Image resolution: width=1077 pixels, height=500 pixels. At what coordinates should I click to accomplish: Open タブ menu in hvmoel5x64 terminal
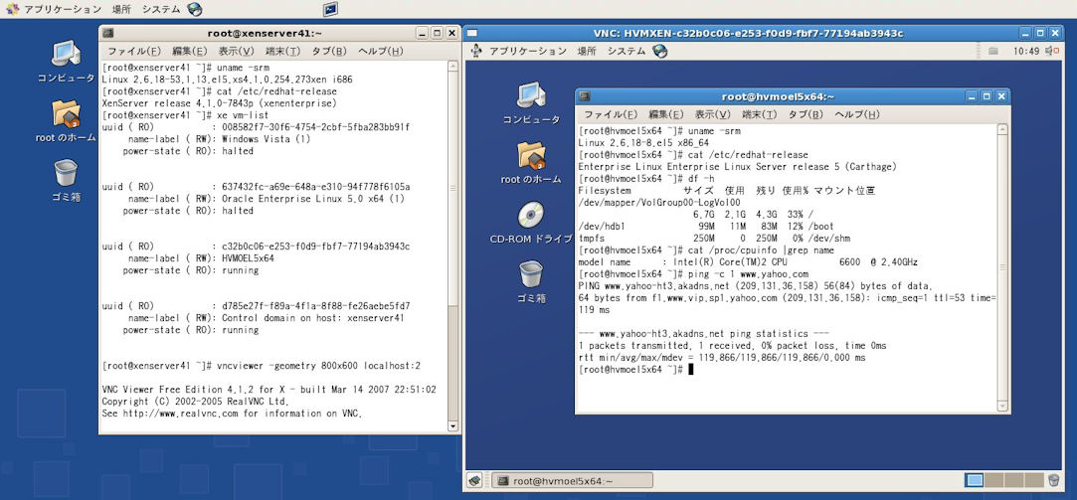click(806, 114)
